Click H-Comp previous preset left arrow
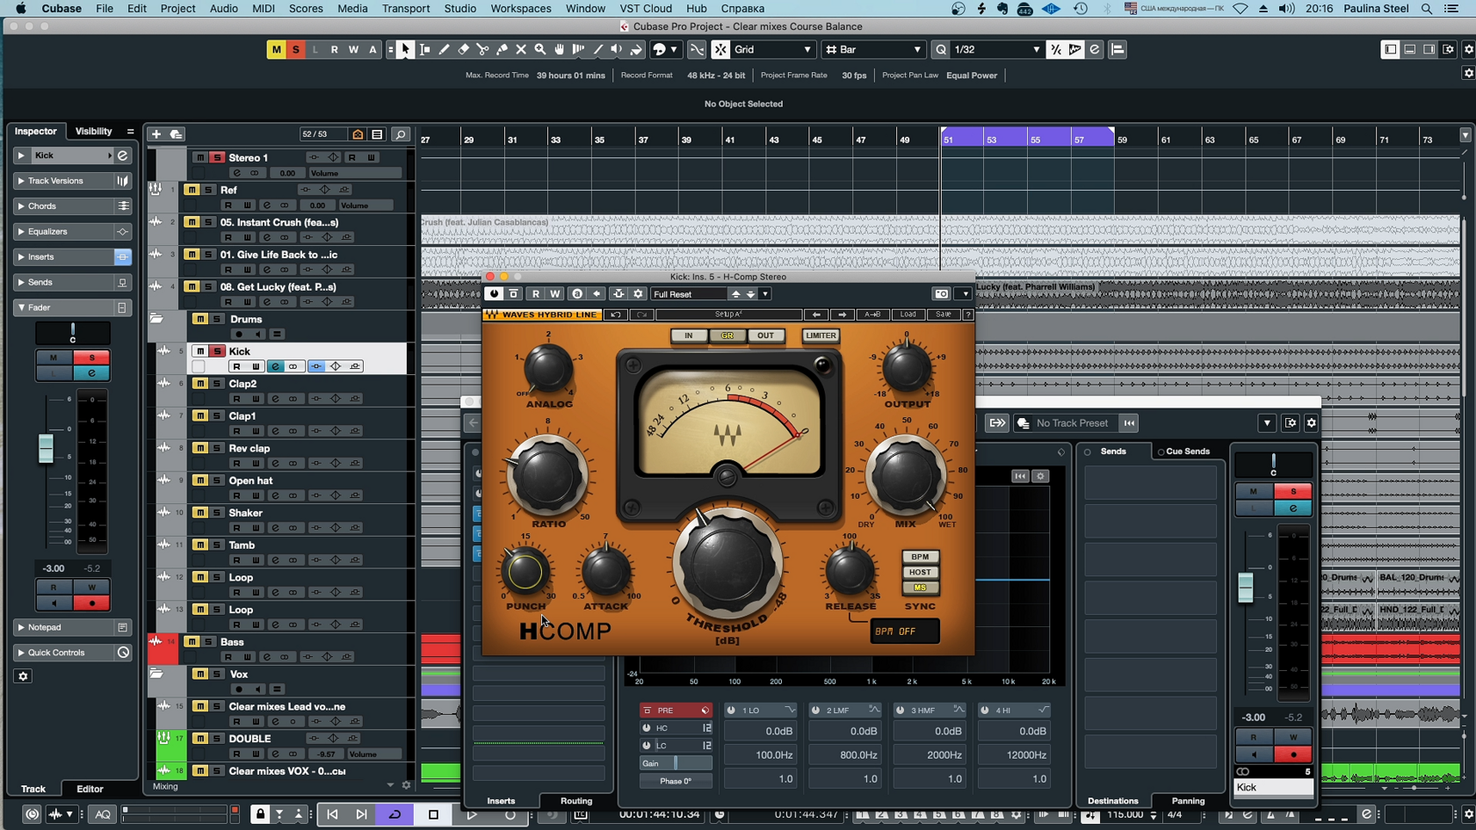The image size is (1476, 830). (816, 314)
